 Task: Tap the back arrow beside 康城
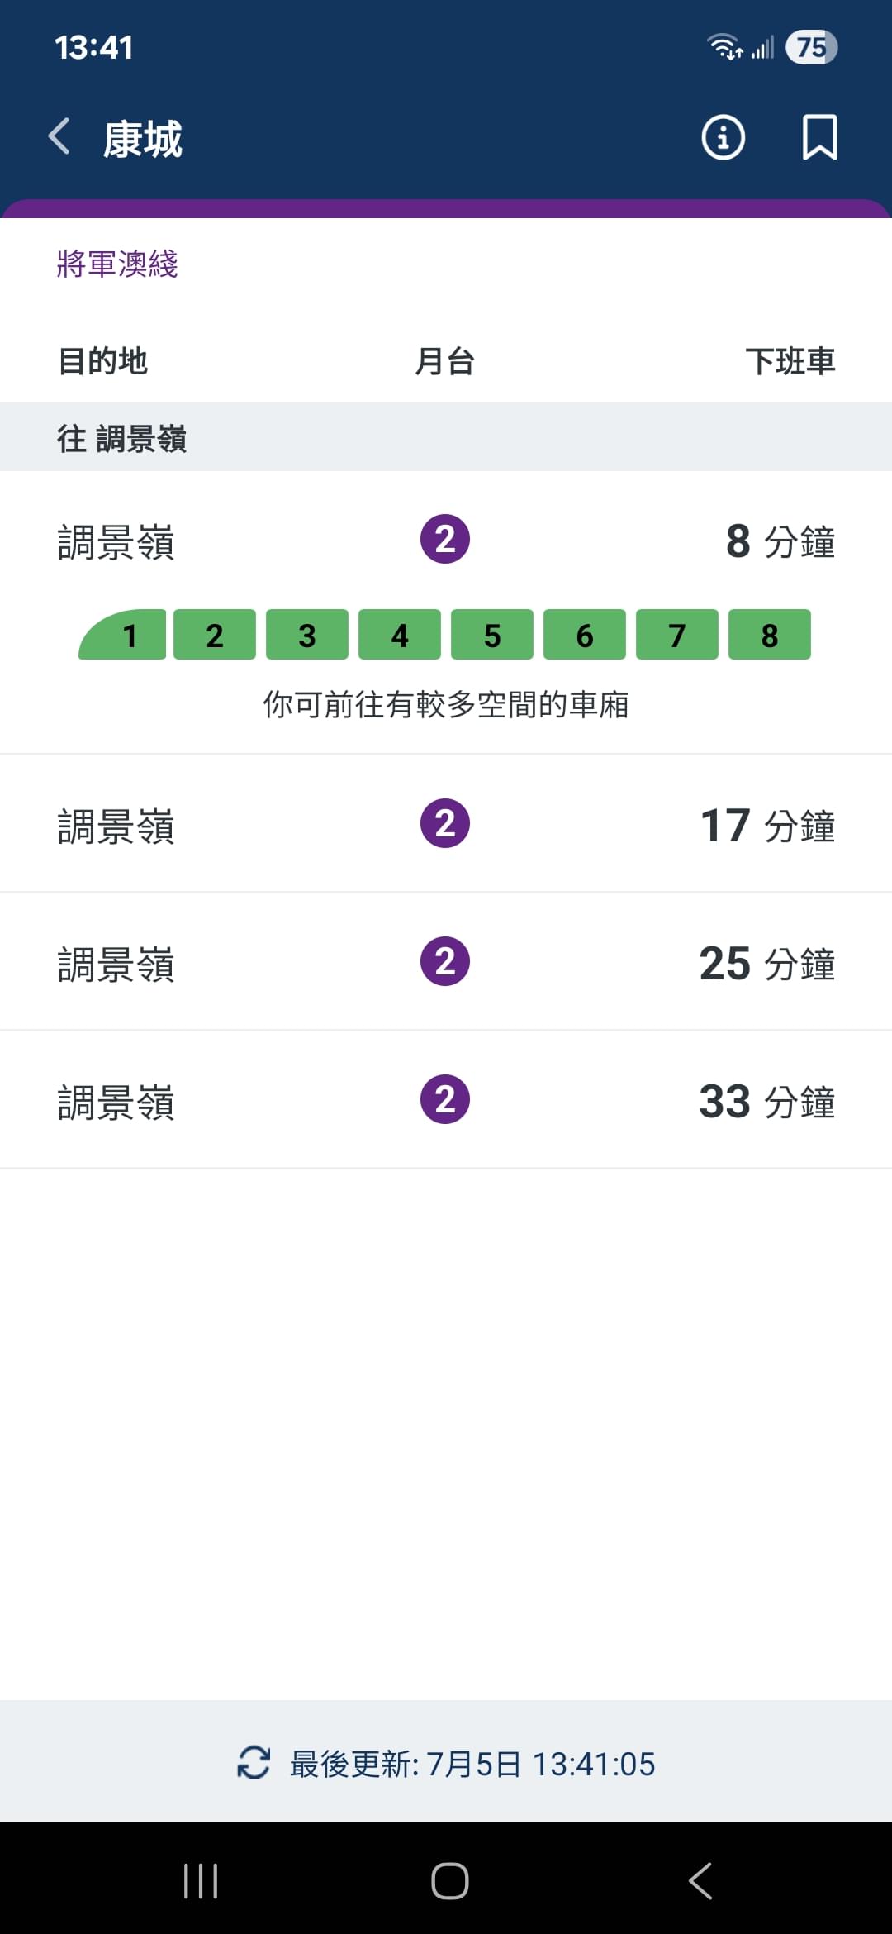click(59, 137)
